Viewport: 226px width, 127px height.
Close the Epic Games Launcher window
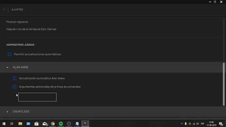click(221, 2)
